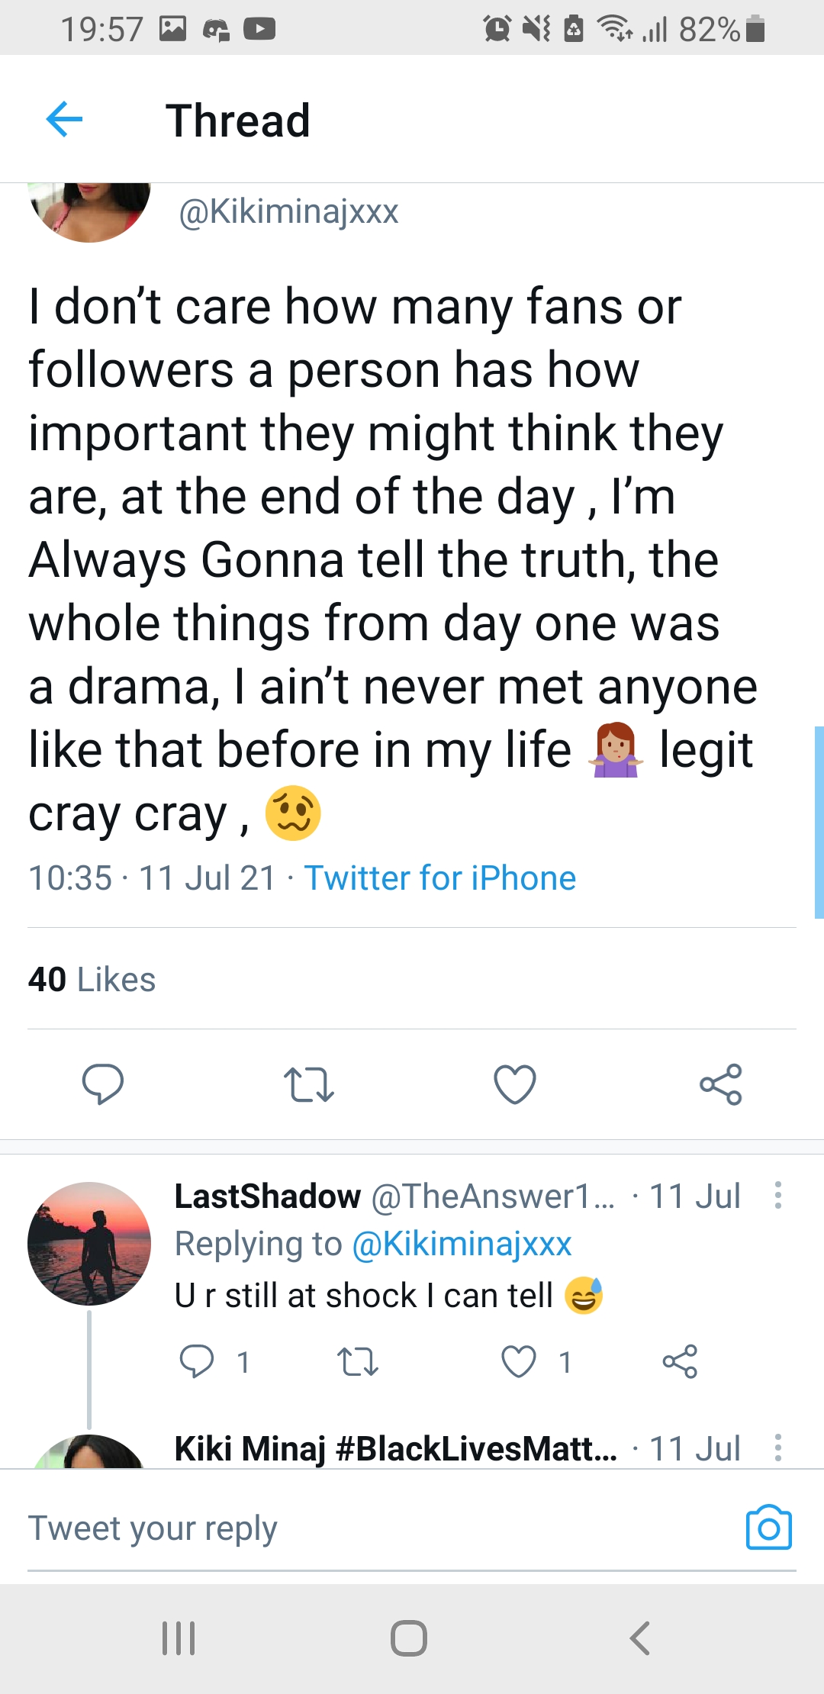Image resolution: width=824 pixels, height=1694 pixels.
Task: Open the @Kikiminajxxx mention in reply
Action: point(462,1244)
